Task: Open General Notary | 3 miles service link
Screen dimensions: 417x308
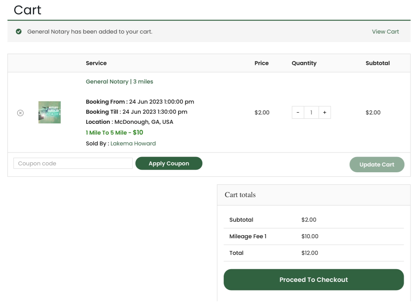Action: [119, 82]
